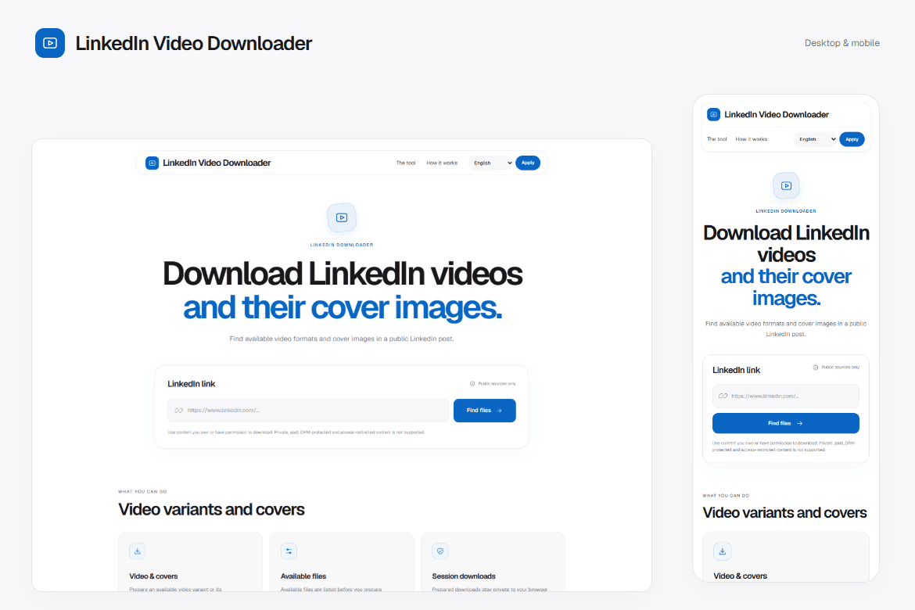Click the Desktop & mobile label

842,43
